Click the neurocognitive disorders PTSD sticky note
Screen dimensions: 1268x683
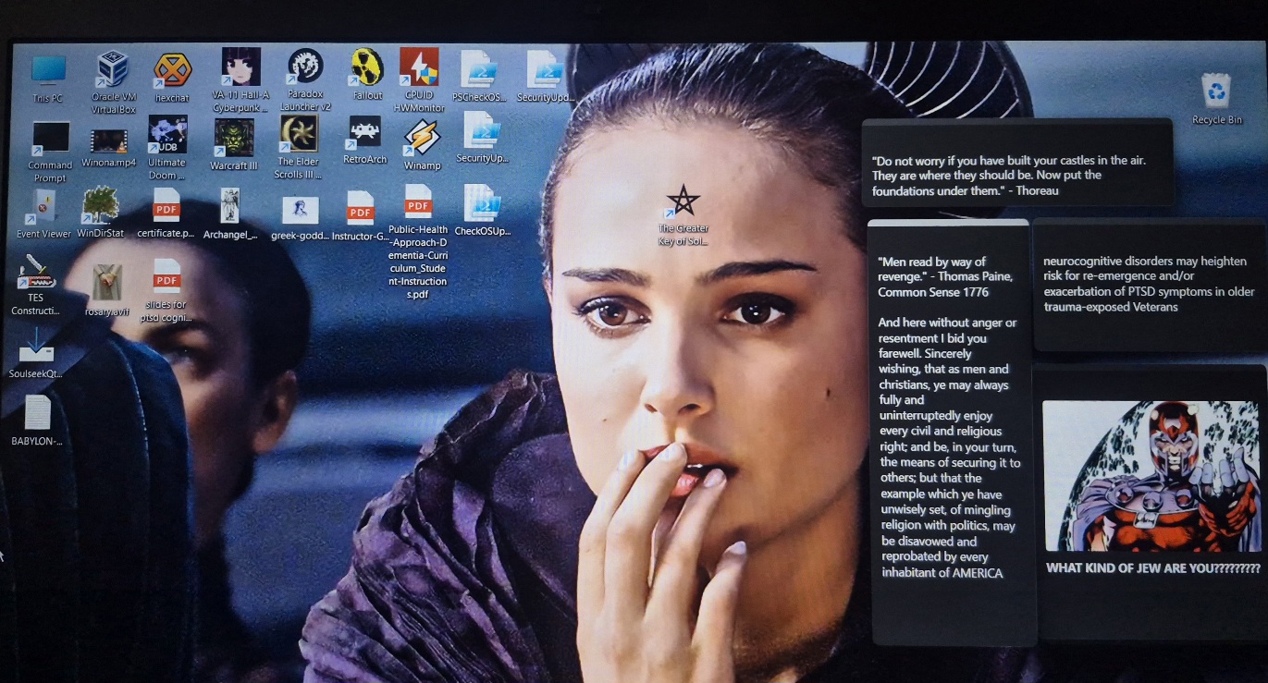point(1150,285)
